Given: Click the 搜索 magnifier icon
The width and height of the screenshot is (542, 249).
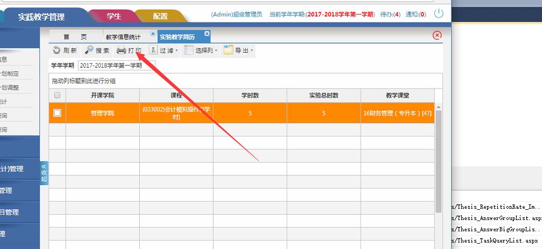Looking at the screenshot, I should coord(89,50).
